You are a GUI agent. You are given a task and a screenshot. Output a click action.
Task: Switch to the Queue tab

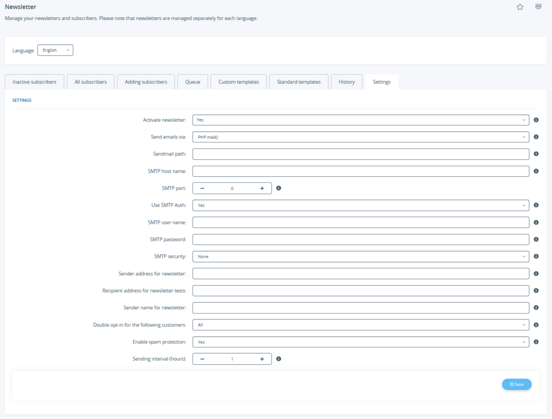click(x=192, y=81)
